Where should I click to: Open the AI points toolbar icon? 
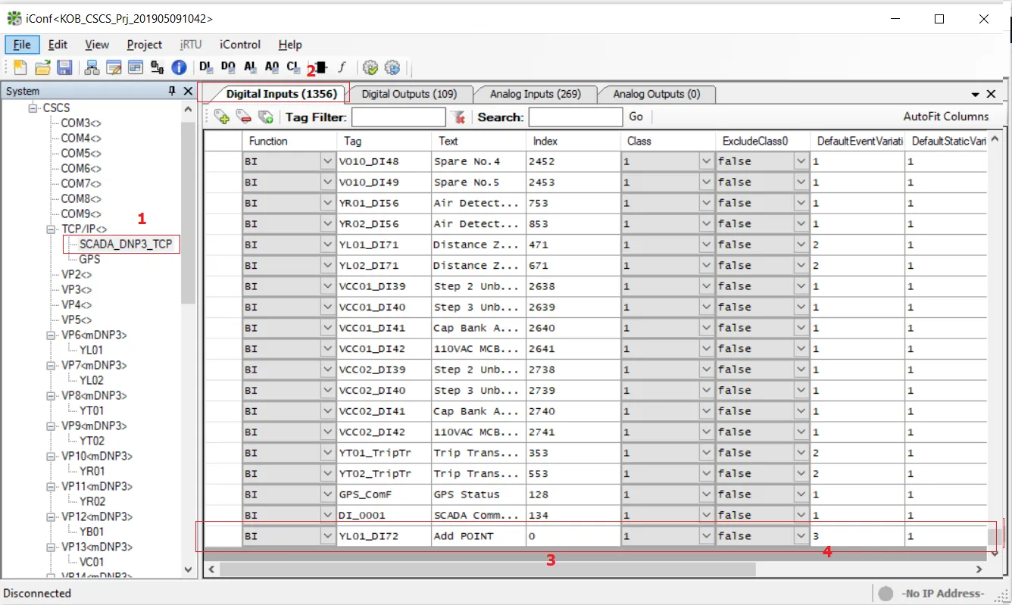click(250, 67)
